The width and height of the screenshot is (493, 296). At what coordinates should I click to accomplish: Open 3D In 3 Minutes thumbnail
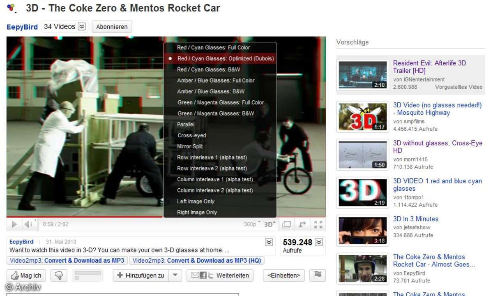pos(362,231)
